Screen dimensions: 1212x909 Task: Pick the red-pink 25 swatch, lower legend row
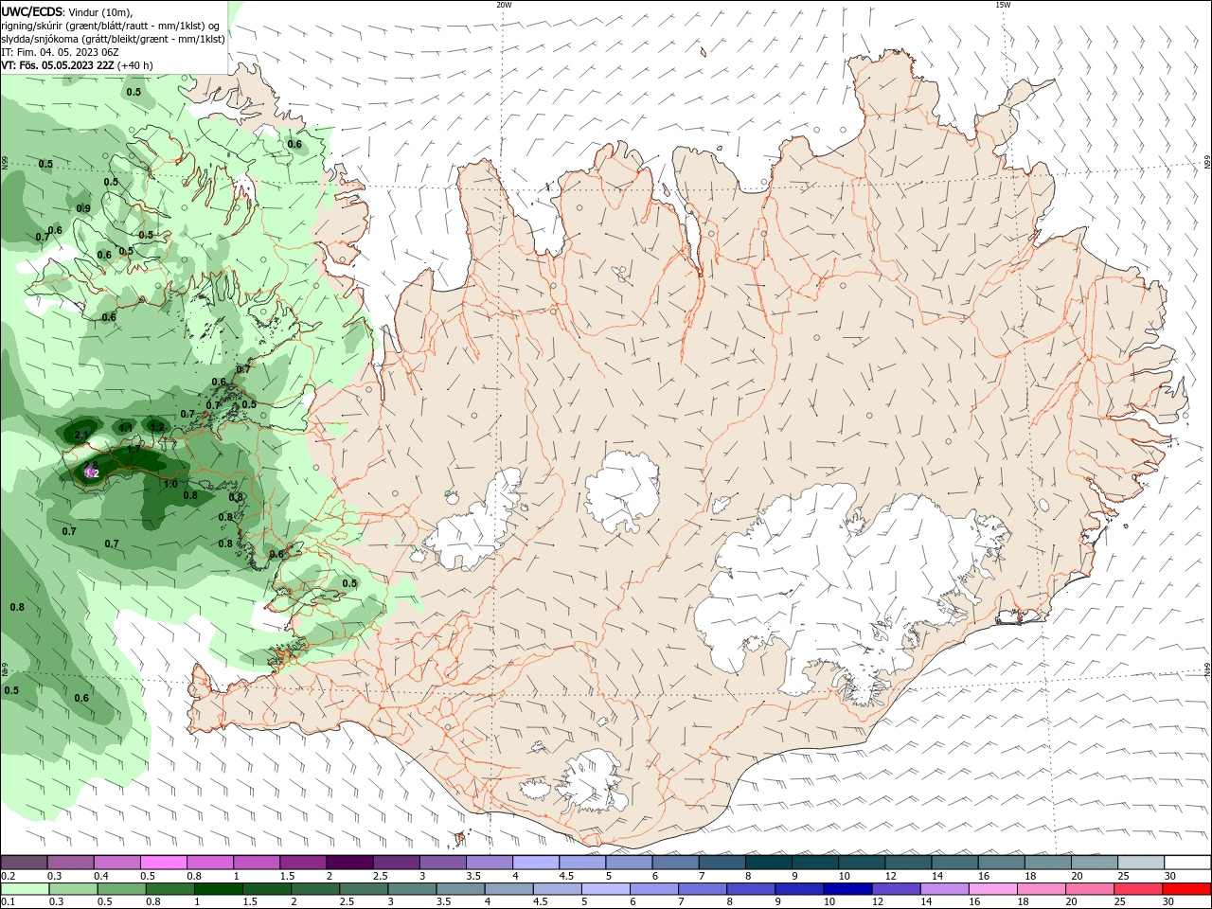pos(1139,889)
